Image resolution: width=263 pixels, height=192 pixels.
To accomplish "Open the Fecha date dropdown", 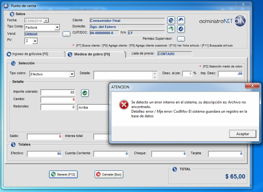I will coord(46,20).
